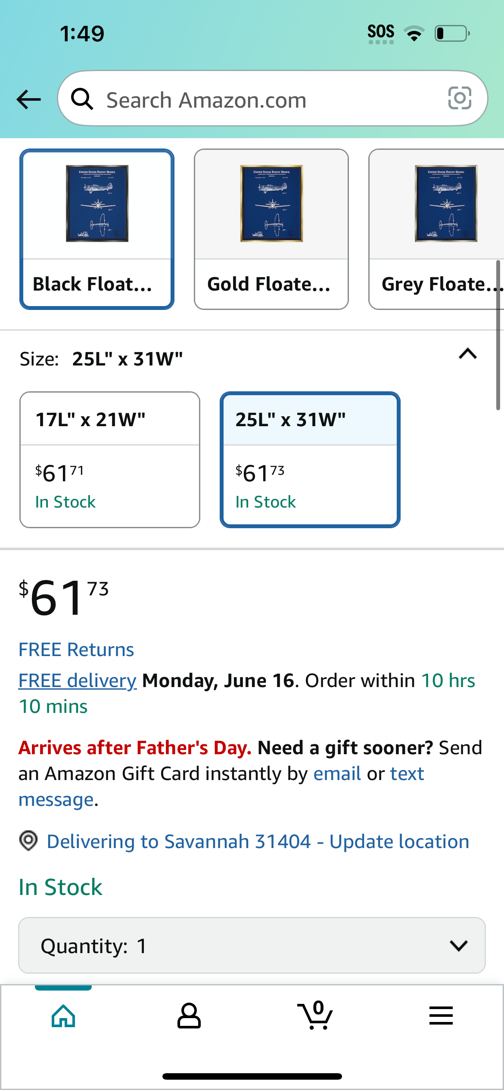Image resolution: width=504 pixels, height=1090 pixels.
Task: Open the account profile icon
Action: [189, 1016]
